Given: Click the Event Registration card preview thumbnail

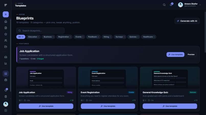Looking at the screenshot, I should pos(108,78).
